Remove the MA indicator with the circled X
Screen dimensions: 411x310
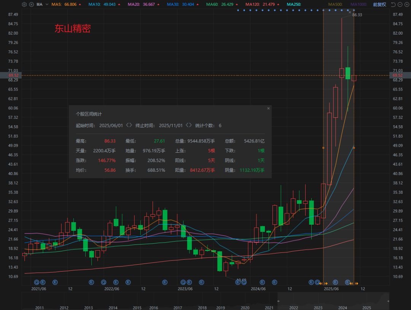click(31, 5)
